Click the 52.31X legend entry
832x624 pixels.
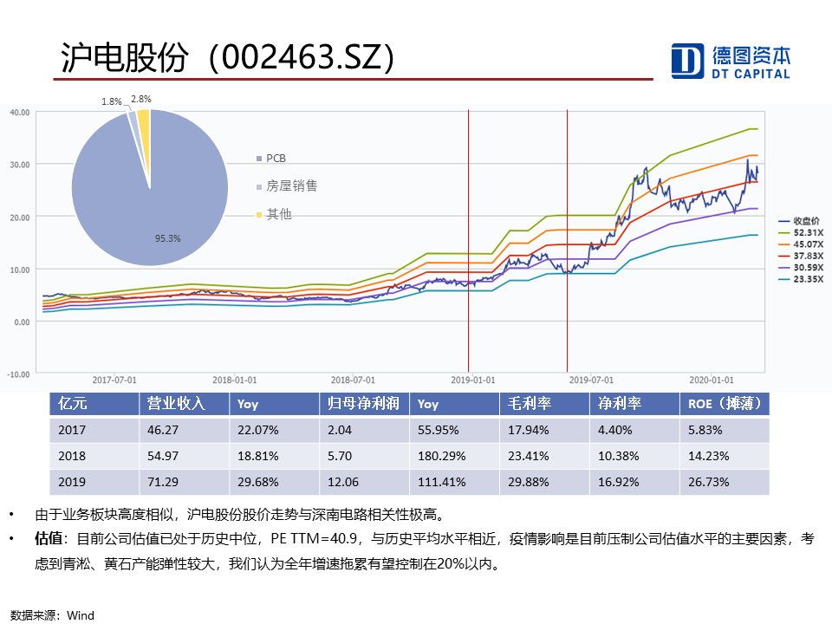[801, 232]
